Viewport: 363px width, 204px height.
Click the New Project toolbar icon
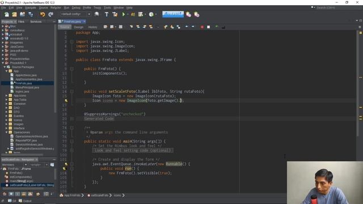(x=14, y=14)
